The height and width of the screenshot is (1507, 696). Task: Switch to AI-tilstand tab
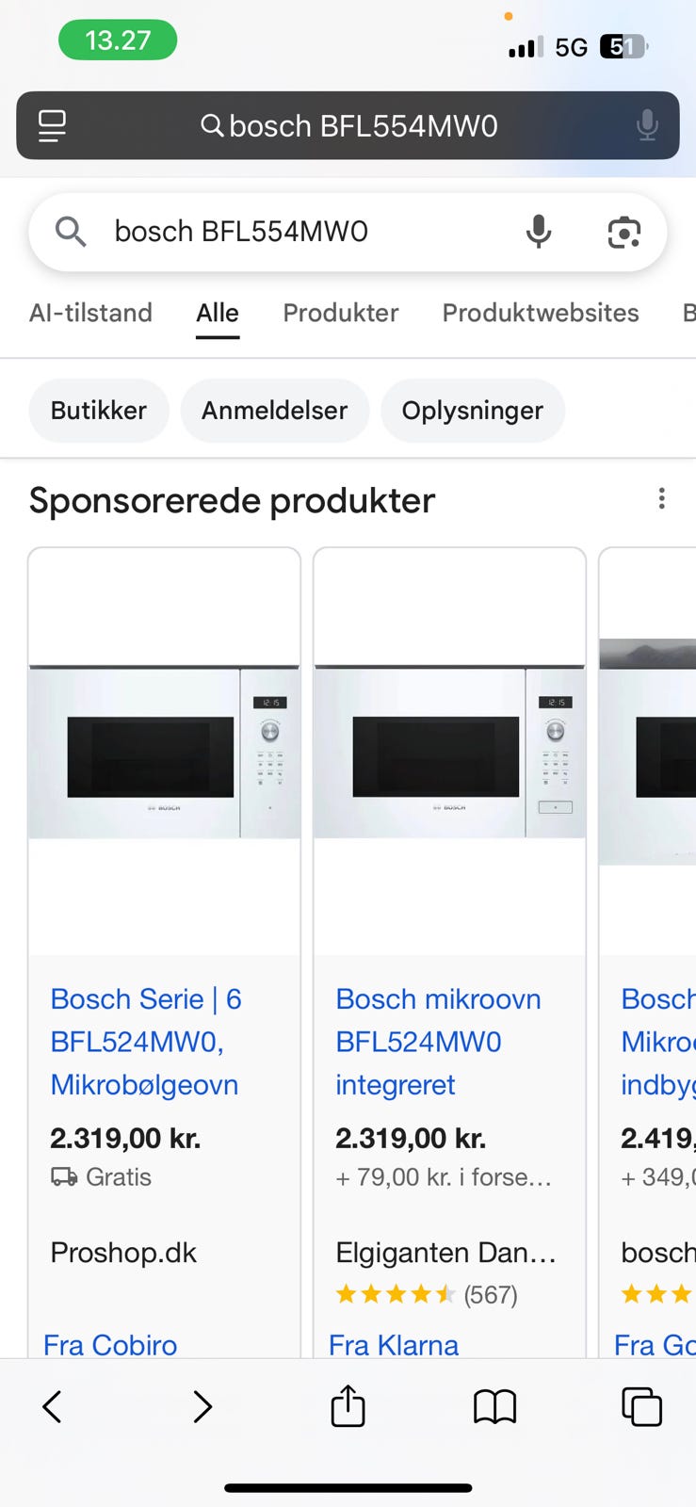pyautogui.click(x=90, y=313)
